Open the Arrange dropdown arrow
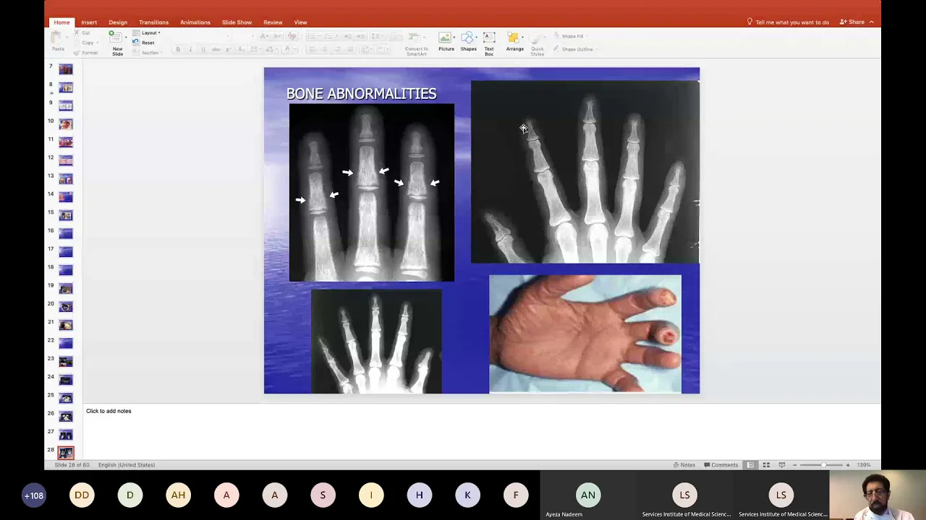 (x=522, y=36)
